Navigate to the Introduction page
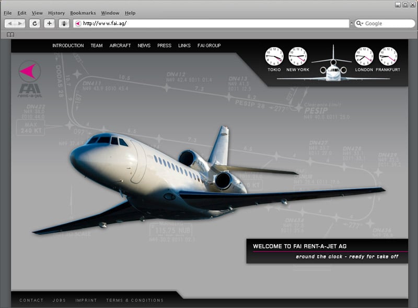 (68, 45)
